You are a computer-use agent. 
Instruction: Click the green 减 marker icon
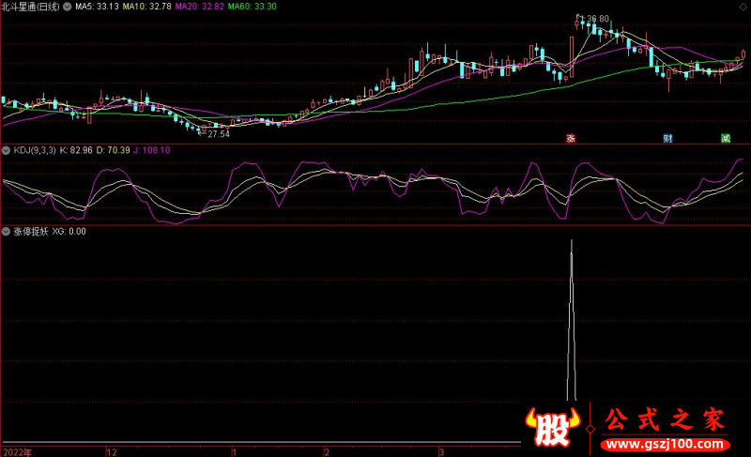[725, 138]
